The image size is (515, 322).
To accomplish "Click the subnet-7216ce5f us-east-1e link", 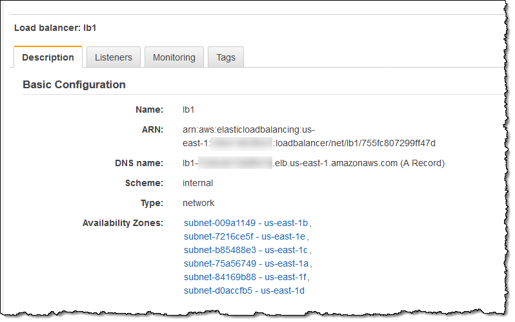I will [246, 236].
